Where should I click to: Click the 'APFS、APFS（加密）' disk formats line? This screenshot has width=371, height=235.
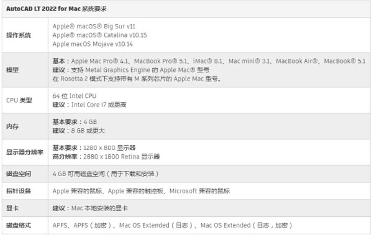click(173, 225)
